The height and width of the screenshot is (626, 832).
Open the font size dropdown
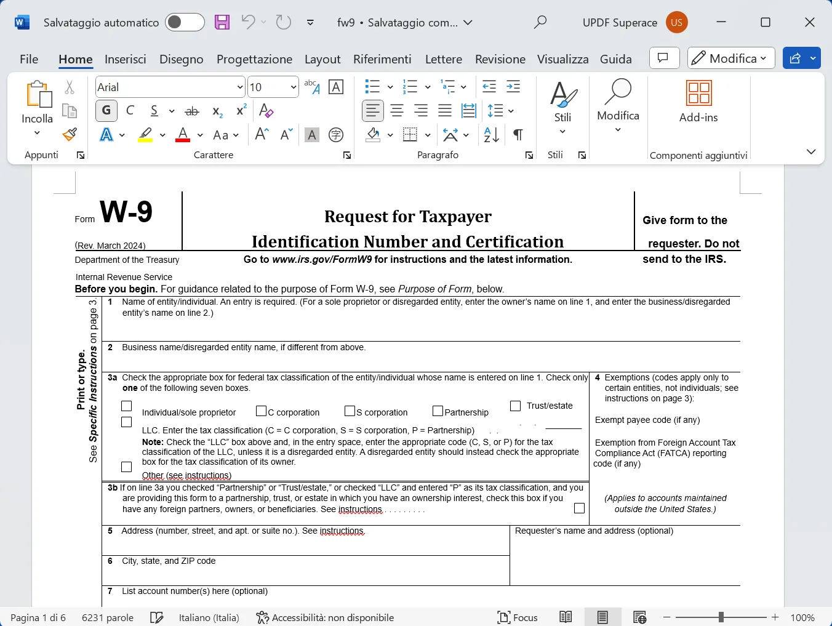[x=293, y=87]
